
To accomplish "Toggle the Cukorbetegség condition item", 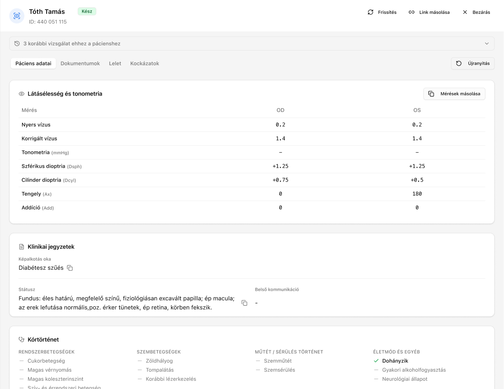I will (46, 361).
